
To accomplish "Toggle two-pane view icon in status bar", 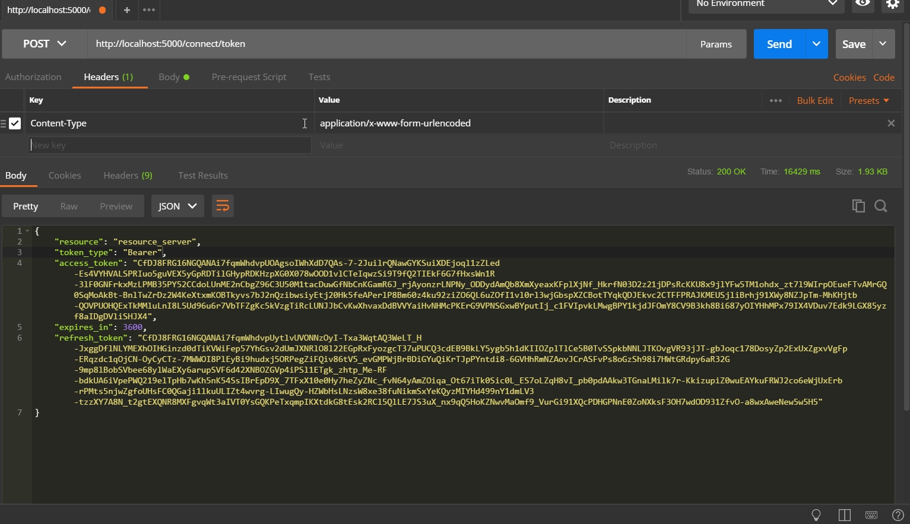I will pos(844,515).
